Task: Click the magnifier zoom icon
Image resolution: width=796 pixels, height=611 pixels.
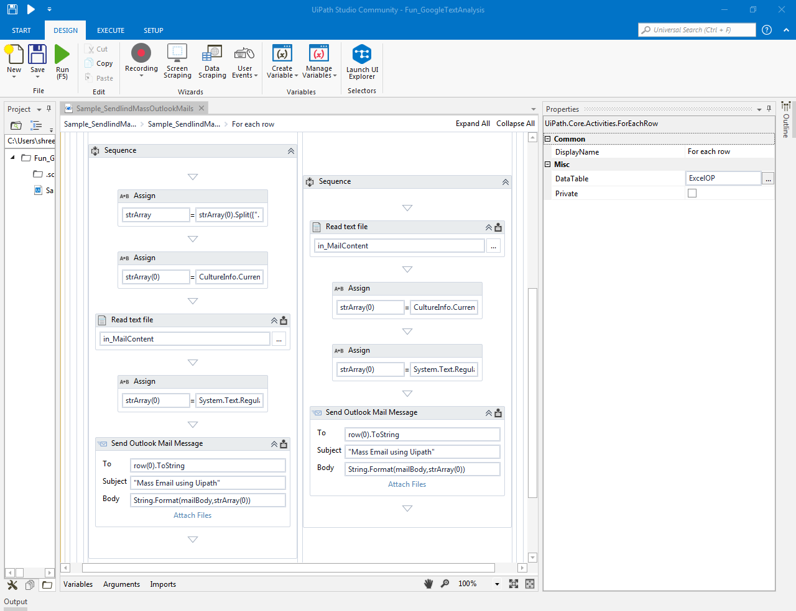Action: (445, 584)
